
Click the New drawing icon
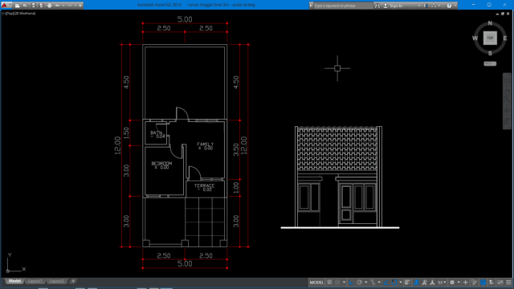click(x=18, y=6)
